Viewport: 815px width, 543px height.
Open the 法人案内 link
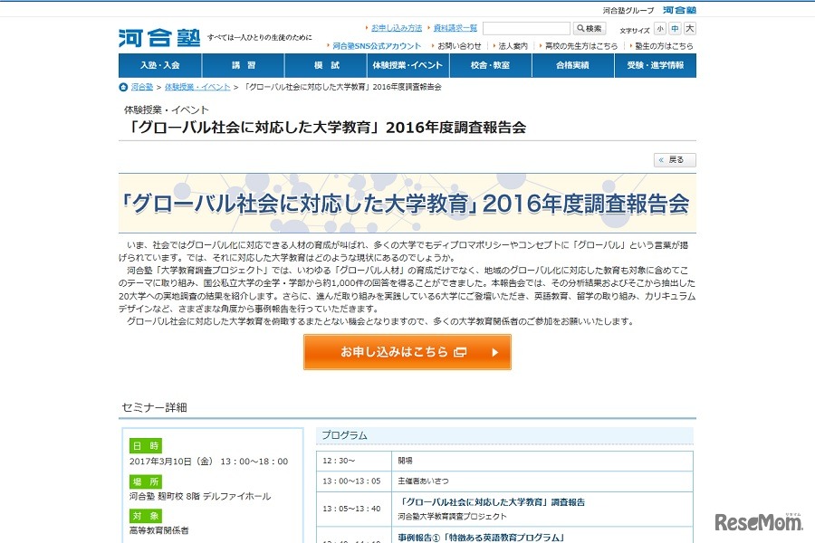[x=513, y=46]
